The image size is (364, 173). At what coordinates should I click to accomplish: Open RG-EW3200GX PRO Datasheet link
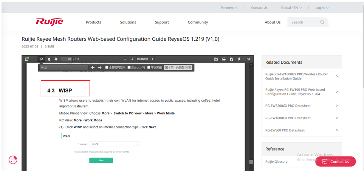[x=288, y=106]
